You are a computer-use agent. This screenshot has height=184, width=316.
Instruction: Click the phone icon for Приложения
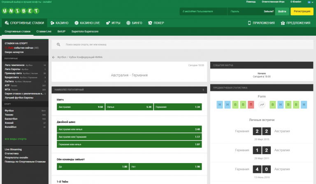[x=249, y=23]
